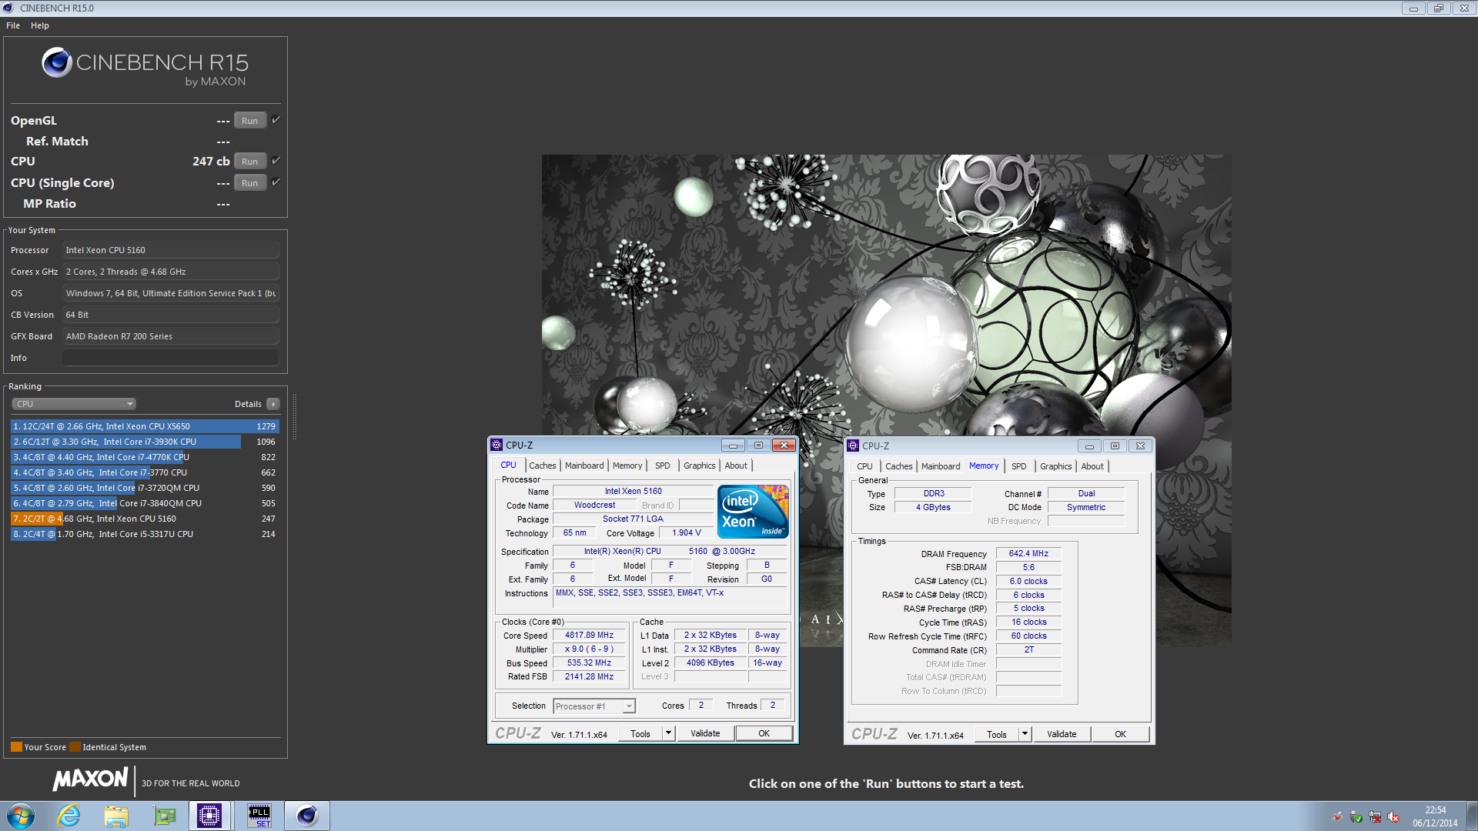Run the CPU benchmark
The image size is (1478, 831).
pos(250,162)
